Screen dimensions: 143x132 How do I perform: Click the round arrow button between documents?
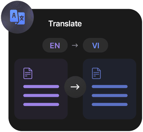point(75,87)
